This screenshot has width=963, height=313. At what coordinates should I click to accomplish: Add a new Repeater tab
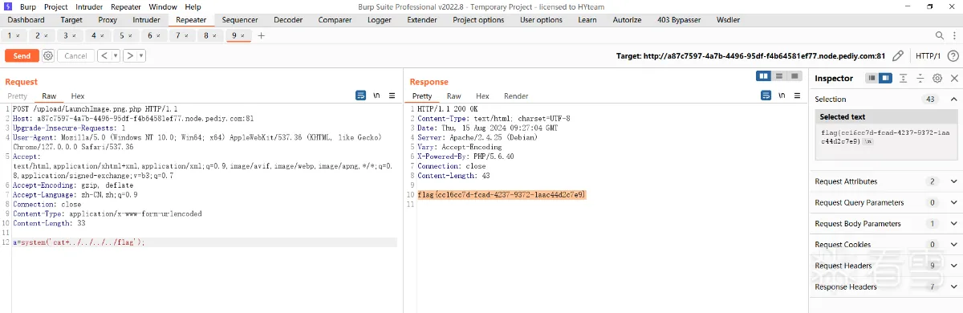tap(261, 35)
